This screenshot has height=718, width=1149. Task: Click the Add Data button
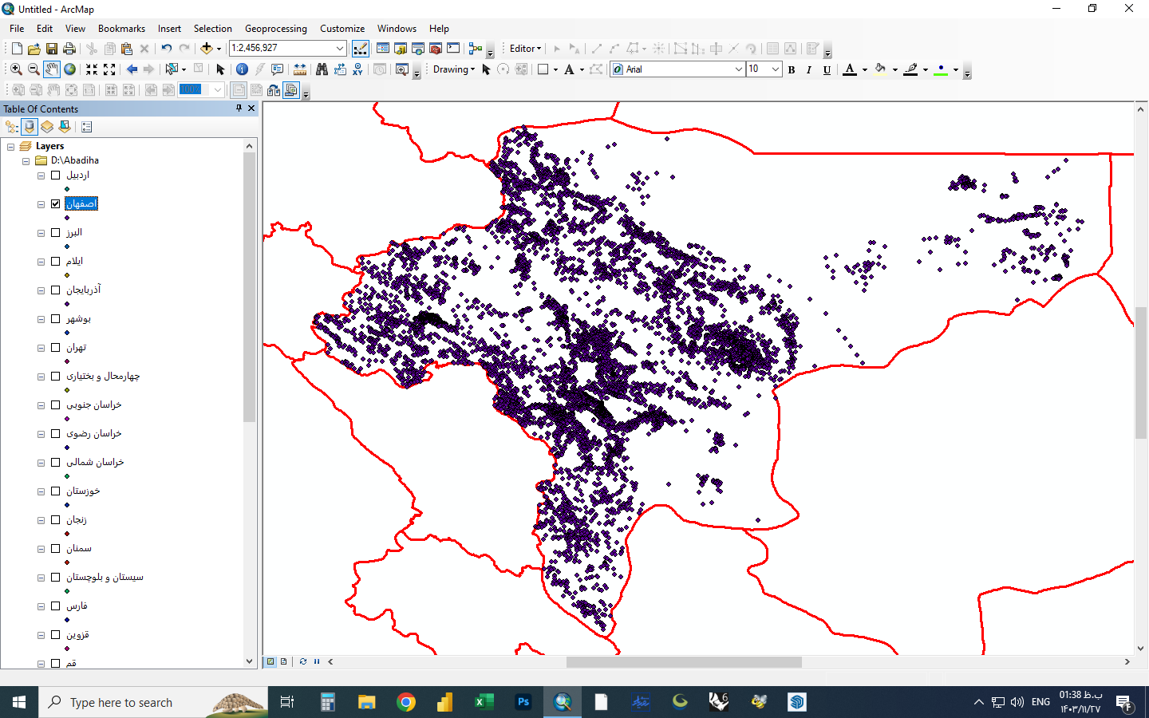(207, 49)
